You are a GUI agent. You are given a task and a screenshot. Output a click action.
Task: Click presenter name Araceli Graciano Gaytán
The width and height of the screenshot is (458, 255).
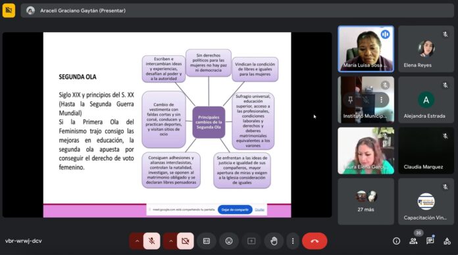tap(83, 11)
